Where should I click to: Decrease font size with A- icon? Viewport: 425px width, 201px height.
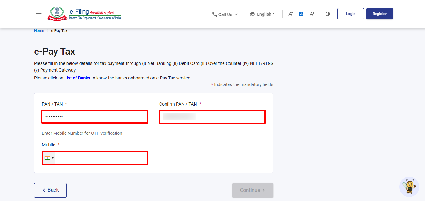pos(291,14)
